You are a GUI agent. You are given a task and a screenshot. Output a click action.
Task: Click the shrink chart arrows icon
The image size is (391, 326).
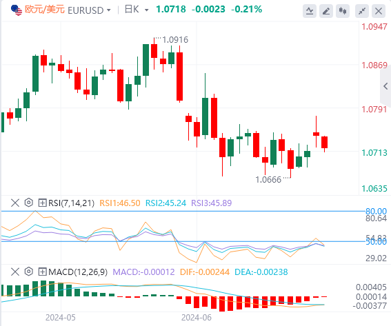[362, 11]
